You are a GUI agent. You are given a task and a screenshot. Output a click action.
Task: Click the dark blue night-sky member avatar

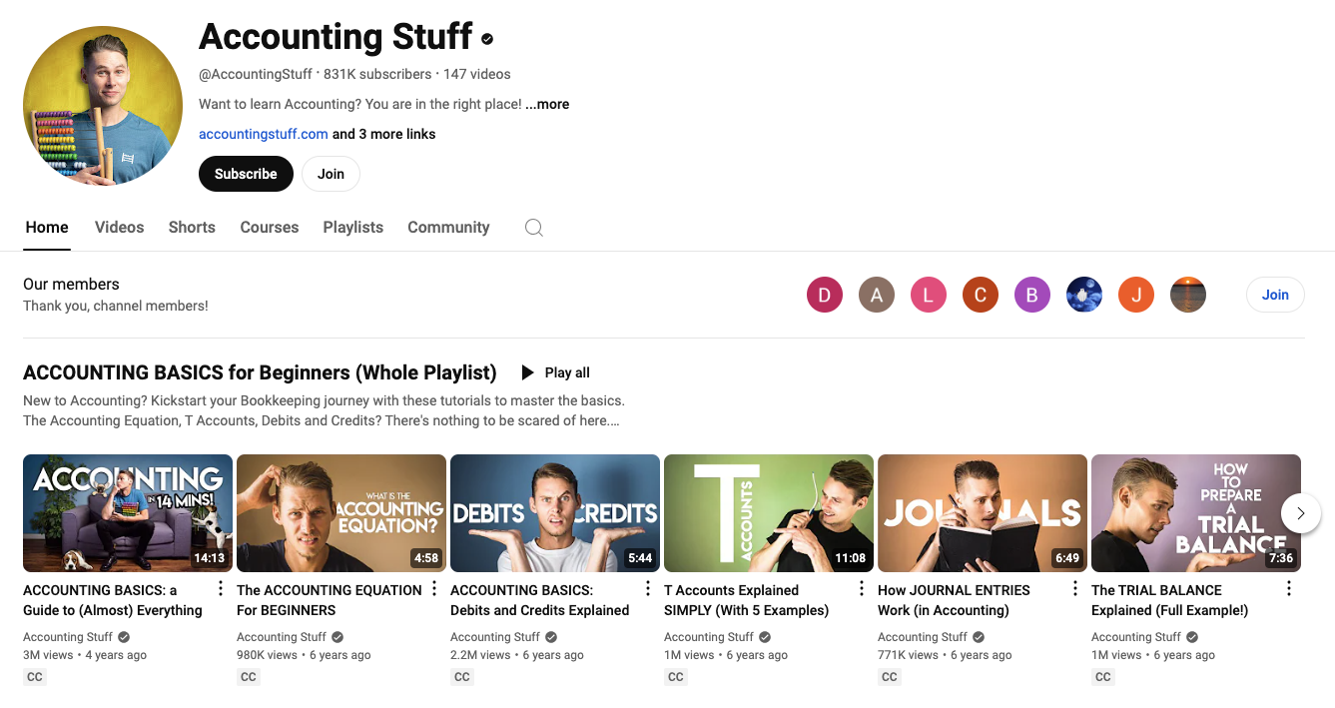(x=1084, y=295)
